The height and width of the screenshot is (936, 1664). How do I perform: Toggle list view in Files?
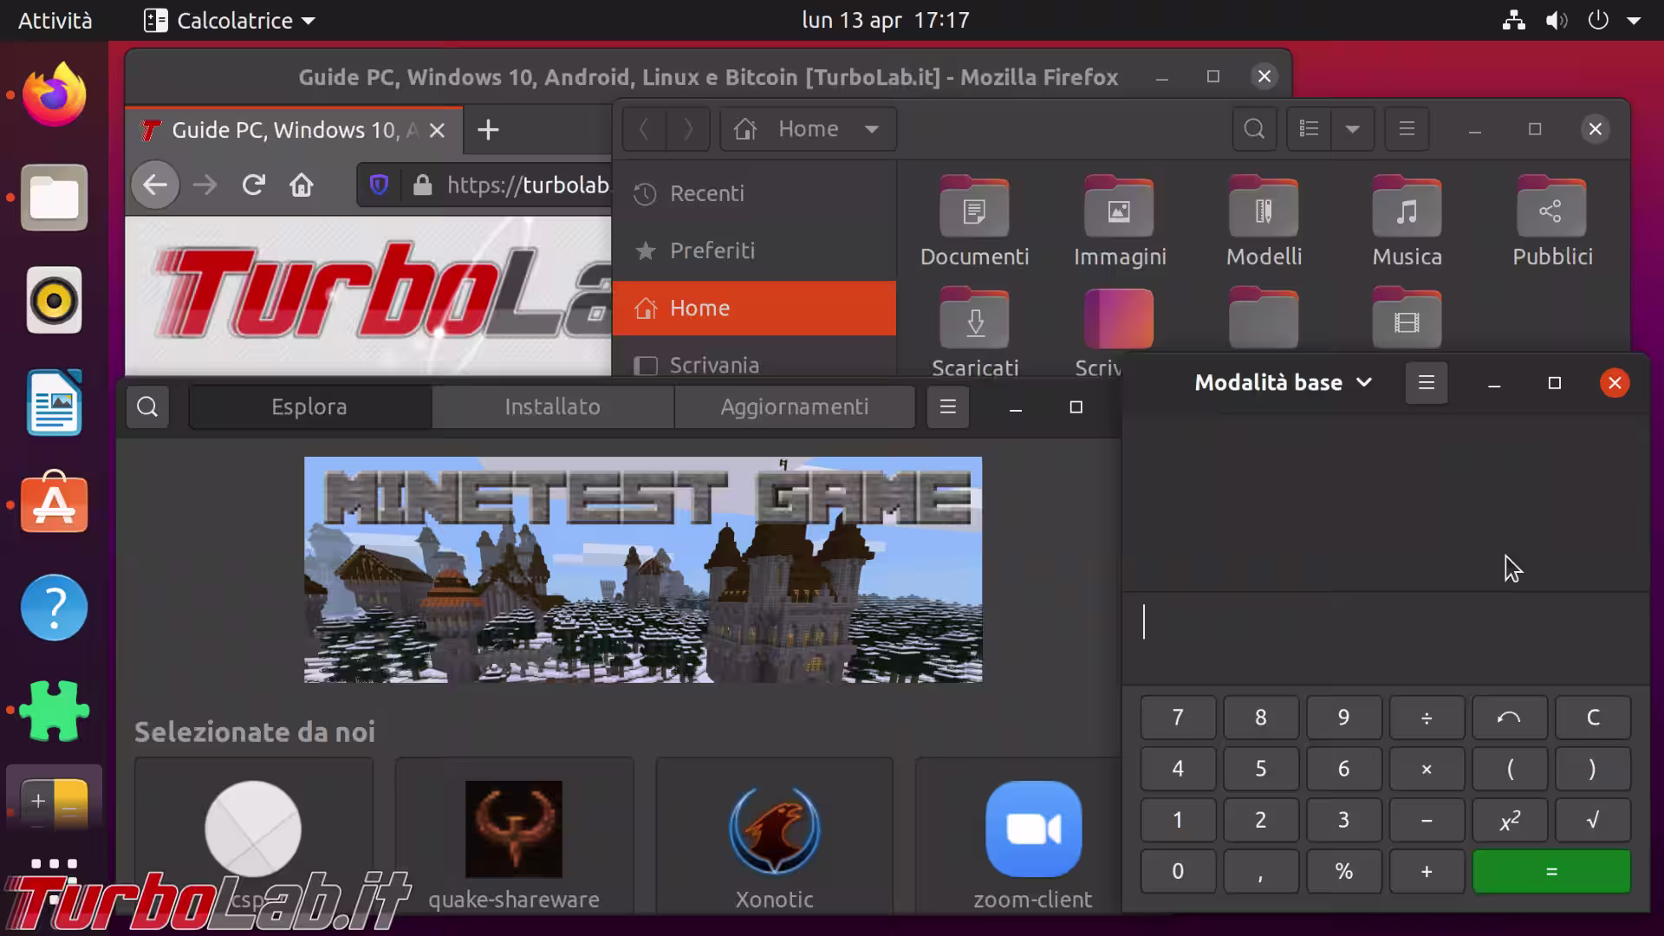tap(1309, 129)
